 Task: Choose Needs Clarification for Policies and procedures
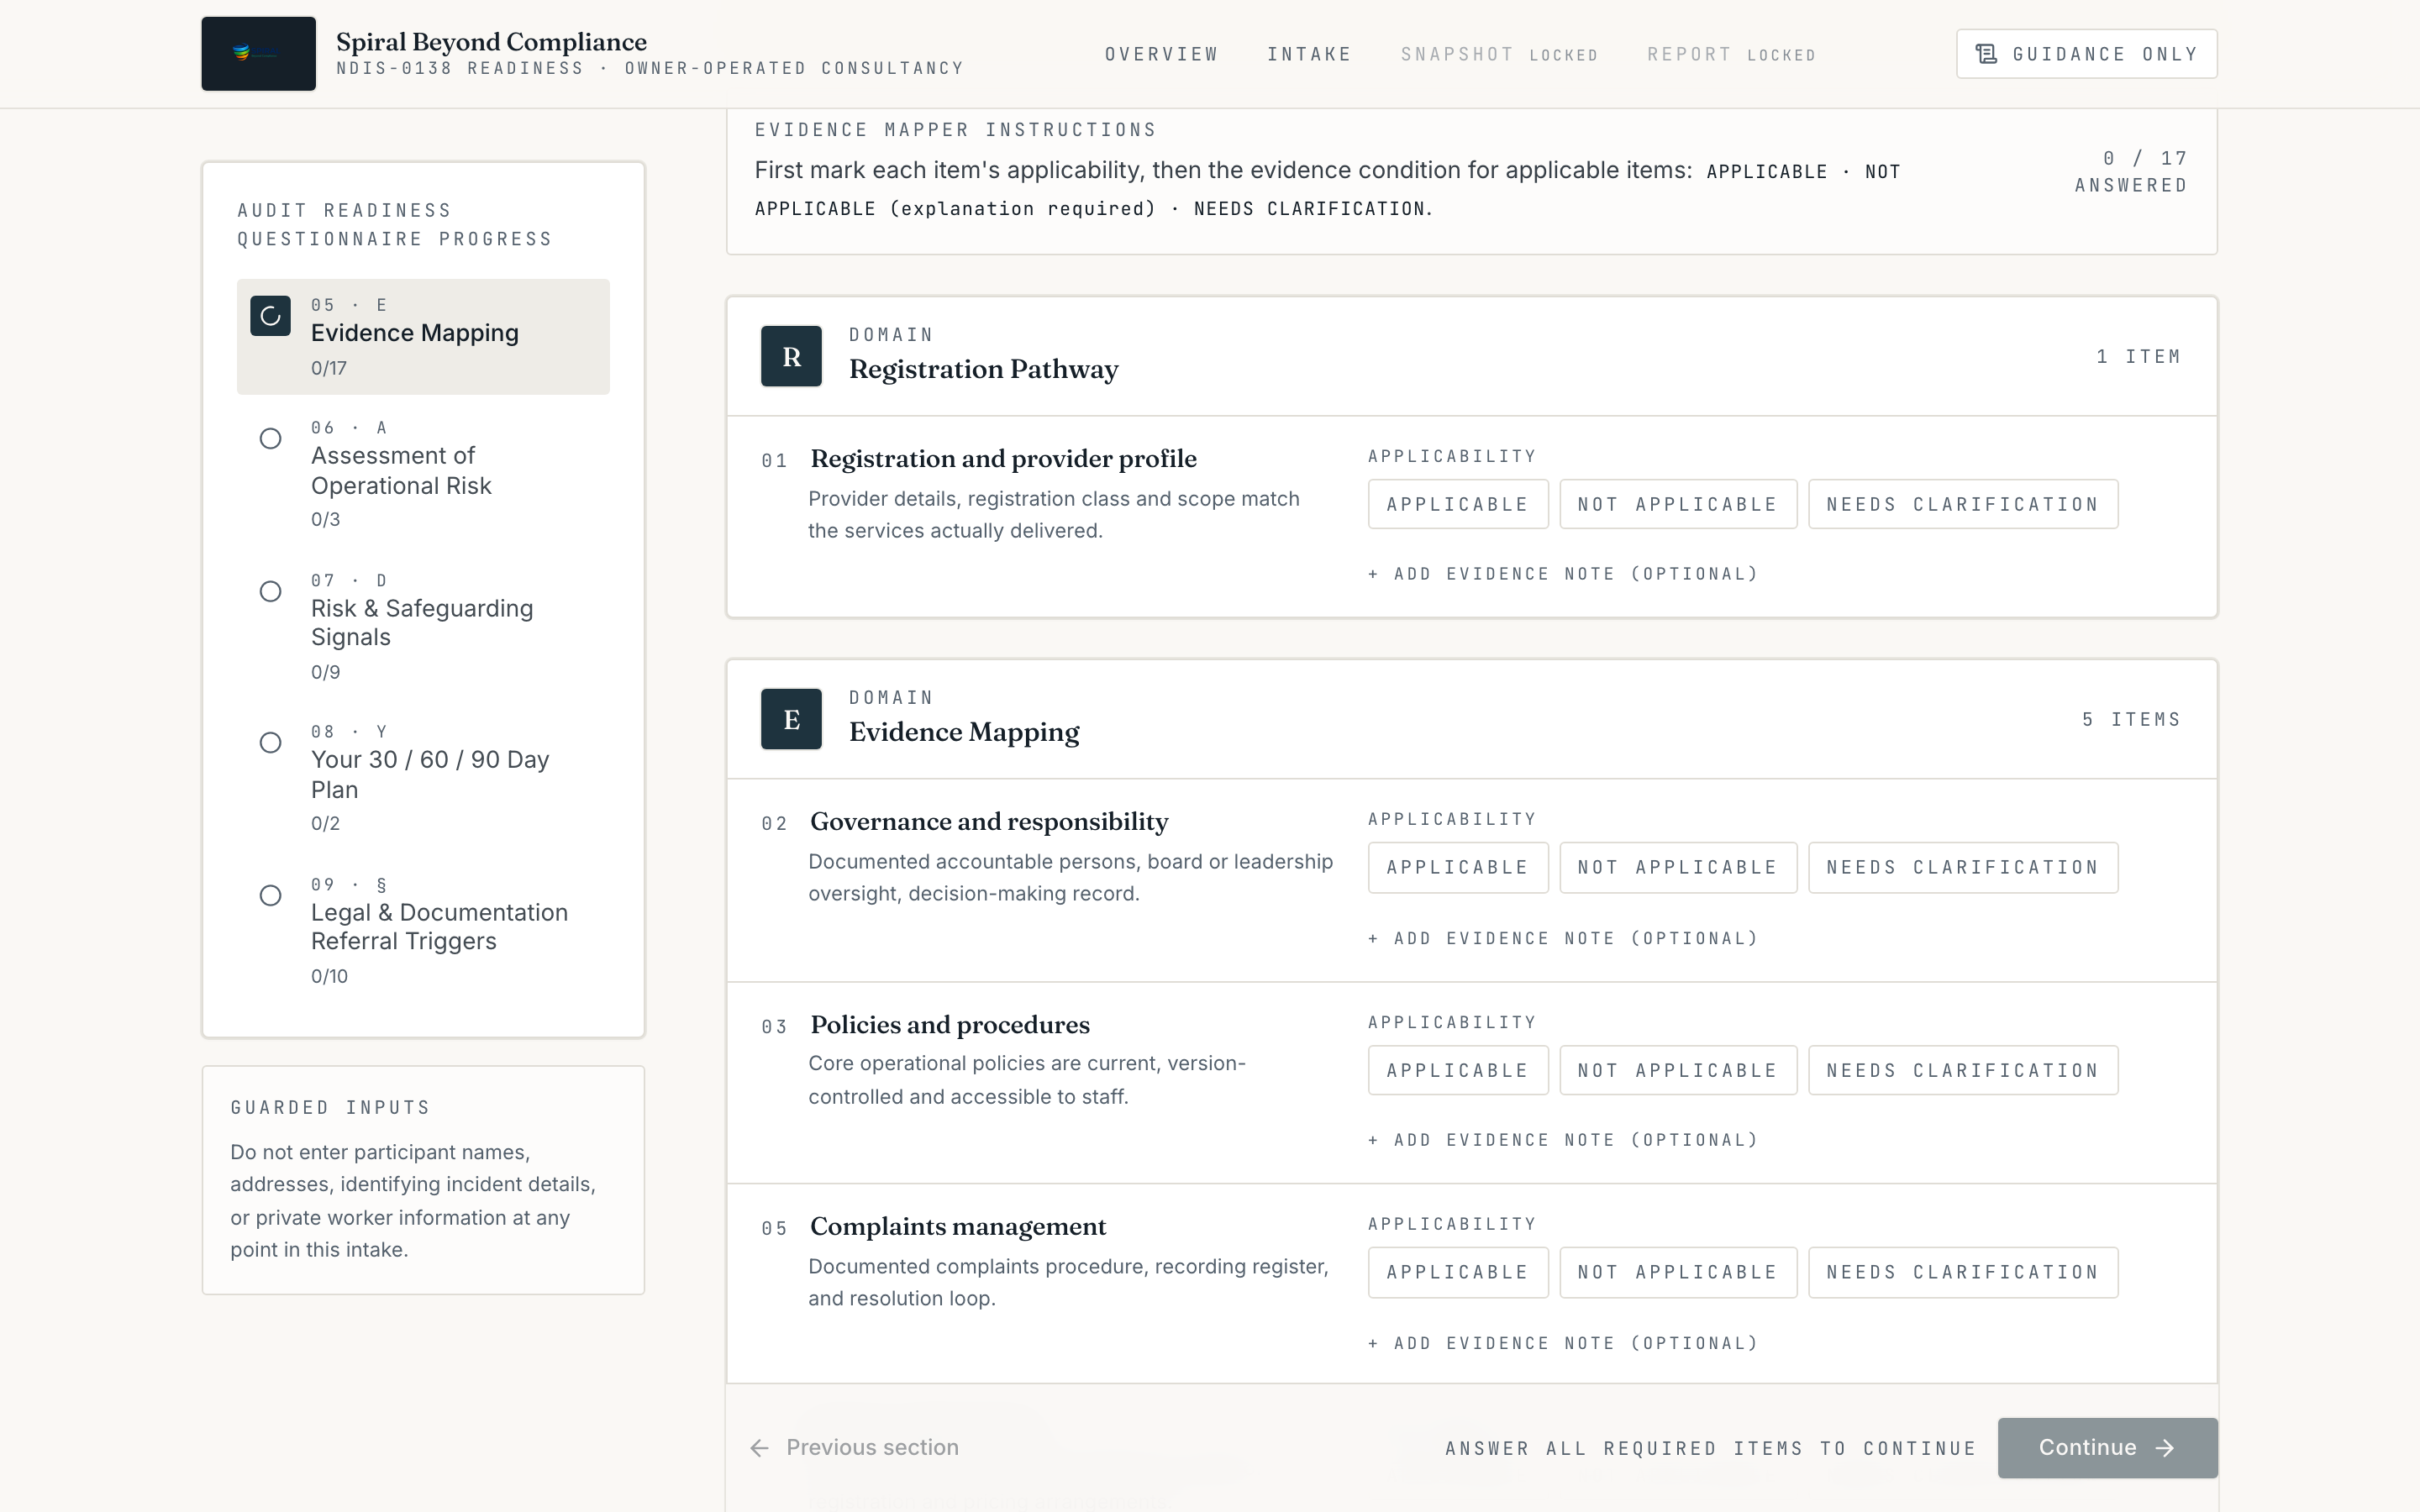(1963, 1070)
